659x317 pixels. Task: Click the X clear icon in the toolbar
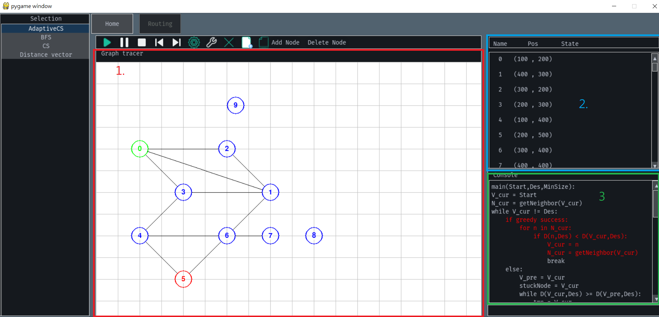[229, 42]
